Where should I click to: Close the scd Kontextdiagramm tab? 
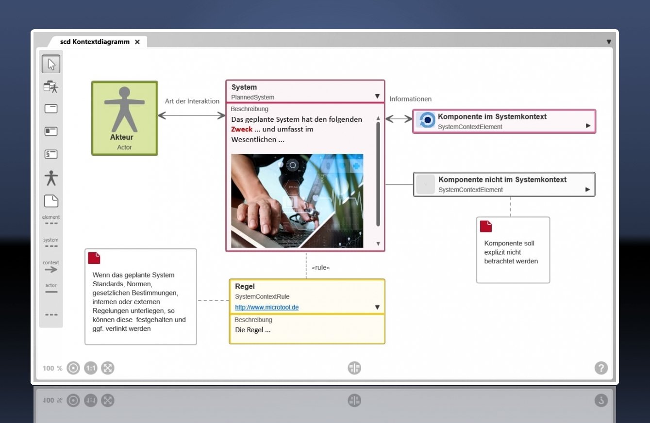click(137, 42)
